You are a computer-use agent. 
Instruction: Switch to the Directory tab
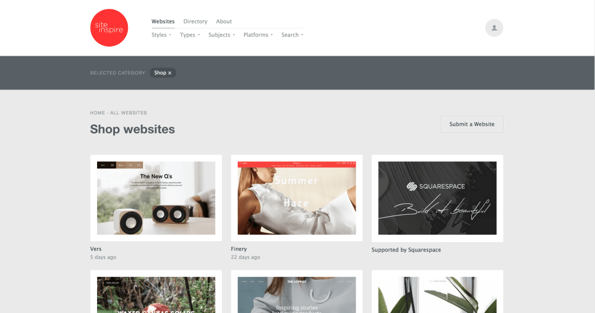(195, 21)
